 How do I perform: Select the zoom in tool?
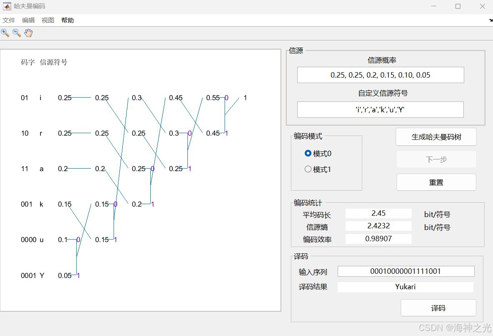point(5,33)
